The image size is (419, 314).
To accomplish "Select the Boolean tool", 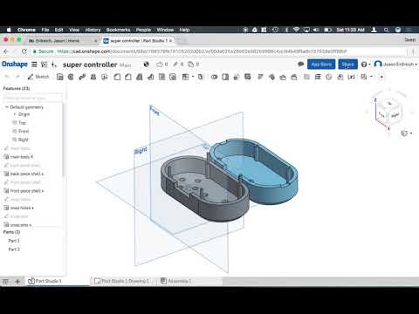I will click(215, 77).
